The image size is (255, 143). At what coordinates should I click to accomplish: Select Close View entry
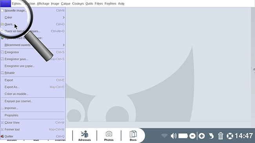coord(33,123)
